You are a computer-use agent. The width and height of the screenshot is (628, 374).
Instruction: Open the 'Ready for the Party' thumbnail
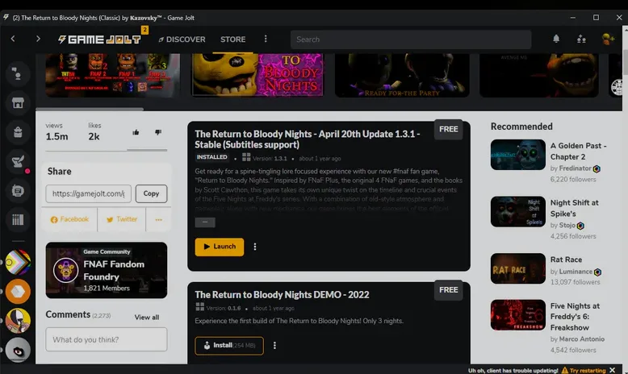pos(402,75)
